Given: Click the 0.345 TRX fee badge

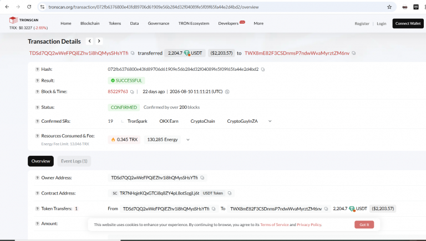Looking at the screenshot, I should click(x=124, y=139).
